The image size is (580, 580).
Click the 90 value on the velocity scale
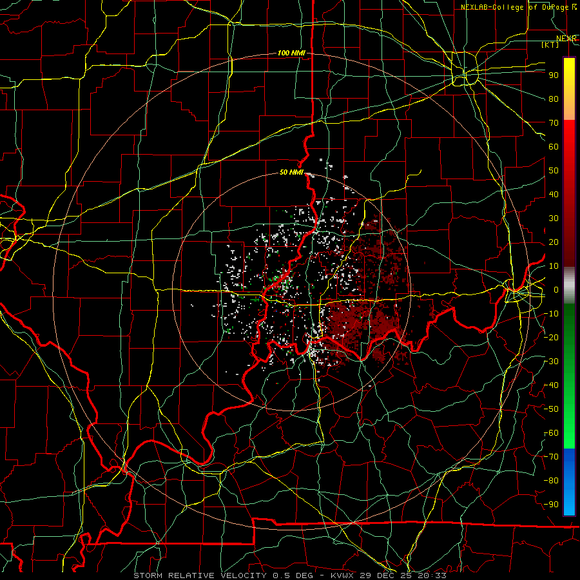[x=554, y=75]
